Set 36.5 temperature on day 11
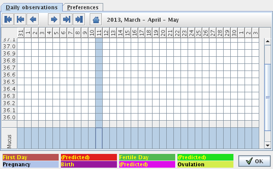The height and width of the screenshot is (169, 273). [99, 82]
